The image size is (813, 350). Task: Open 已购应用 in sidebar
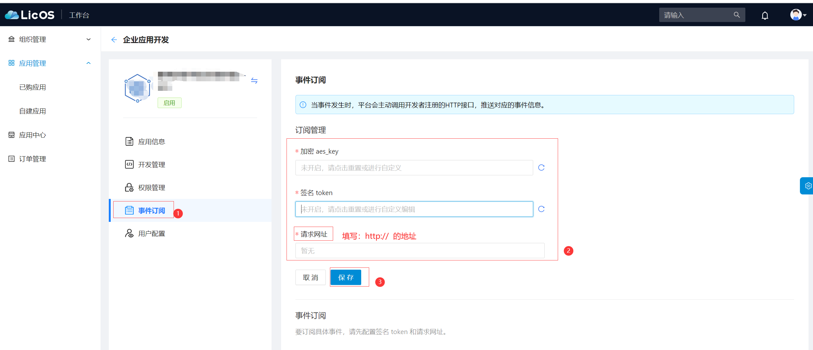[33, 87]
